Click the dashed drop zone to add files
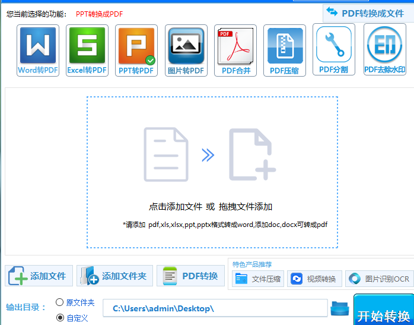This screenshot has width=414, height=325. coord(212,172)
